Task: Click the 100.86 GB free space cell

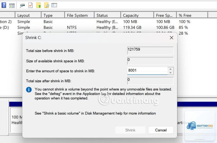Action: (165, 28)
